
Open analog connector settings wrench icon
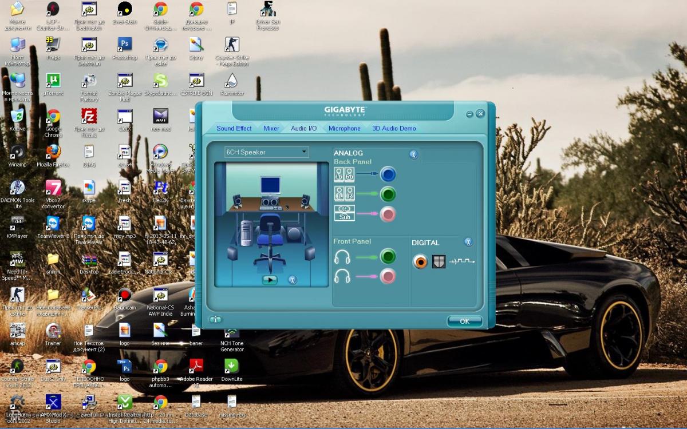(414, 154)
